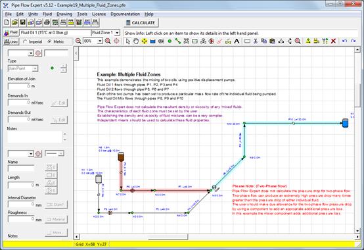Click the Fluid button beside fluid name
364x250 pixels.
[11, 32]
